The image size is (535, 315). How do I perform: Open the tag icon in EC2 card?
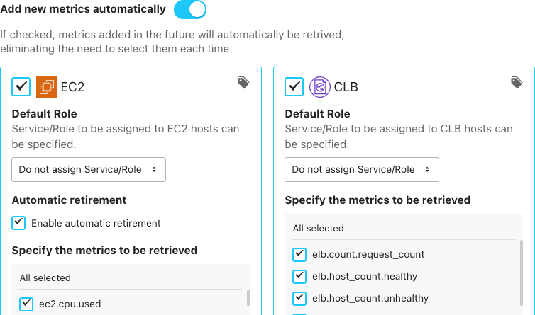click(x=243, y=82)
